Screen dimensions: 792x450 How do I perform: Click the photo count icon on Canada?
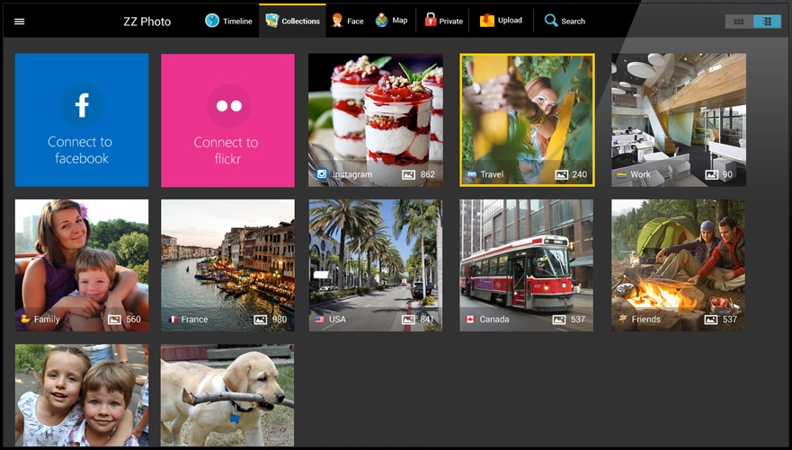(x=559, y=320)
